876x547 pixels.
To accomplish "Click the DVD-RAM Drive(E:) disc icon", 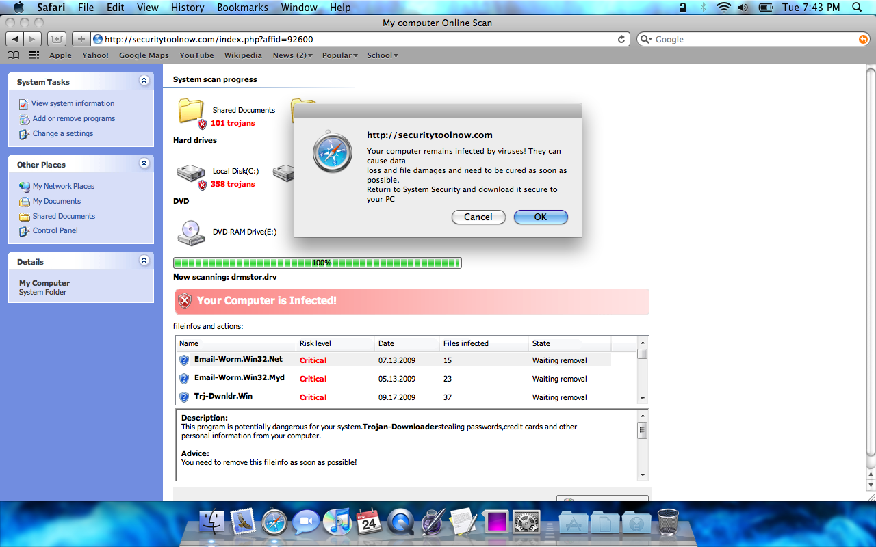I will click(x=191, y=232).
